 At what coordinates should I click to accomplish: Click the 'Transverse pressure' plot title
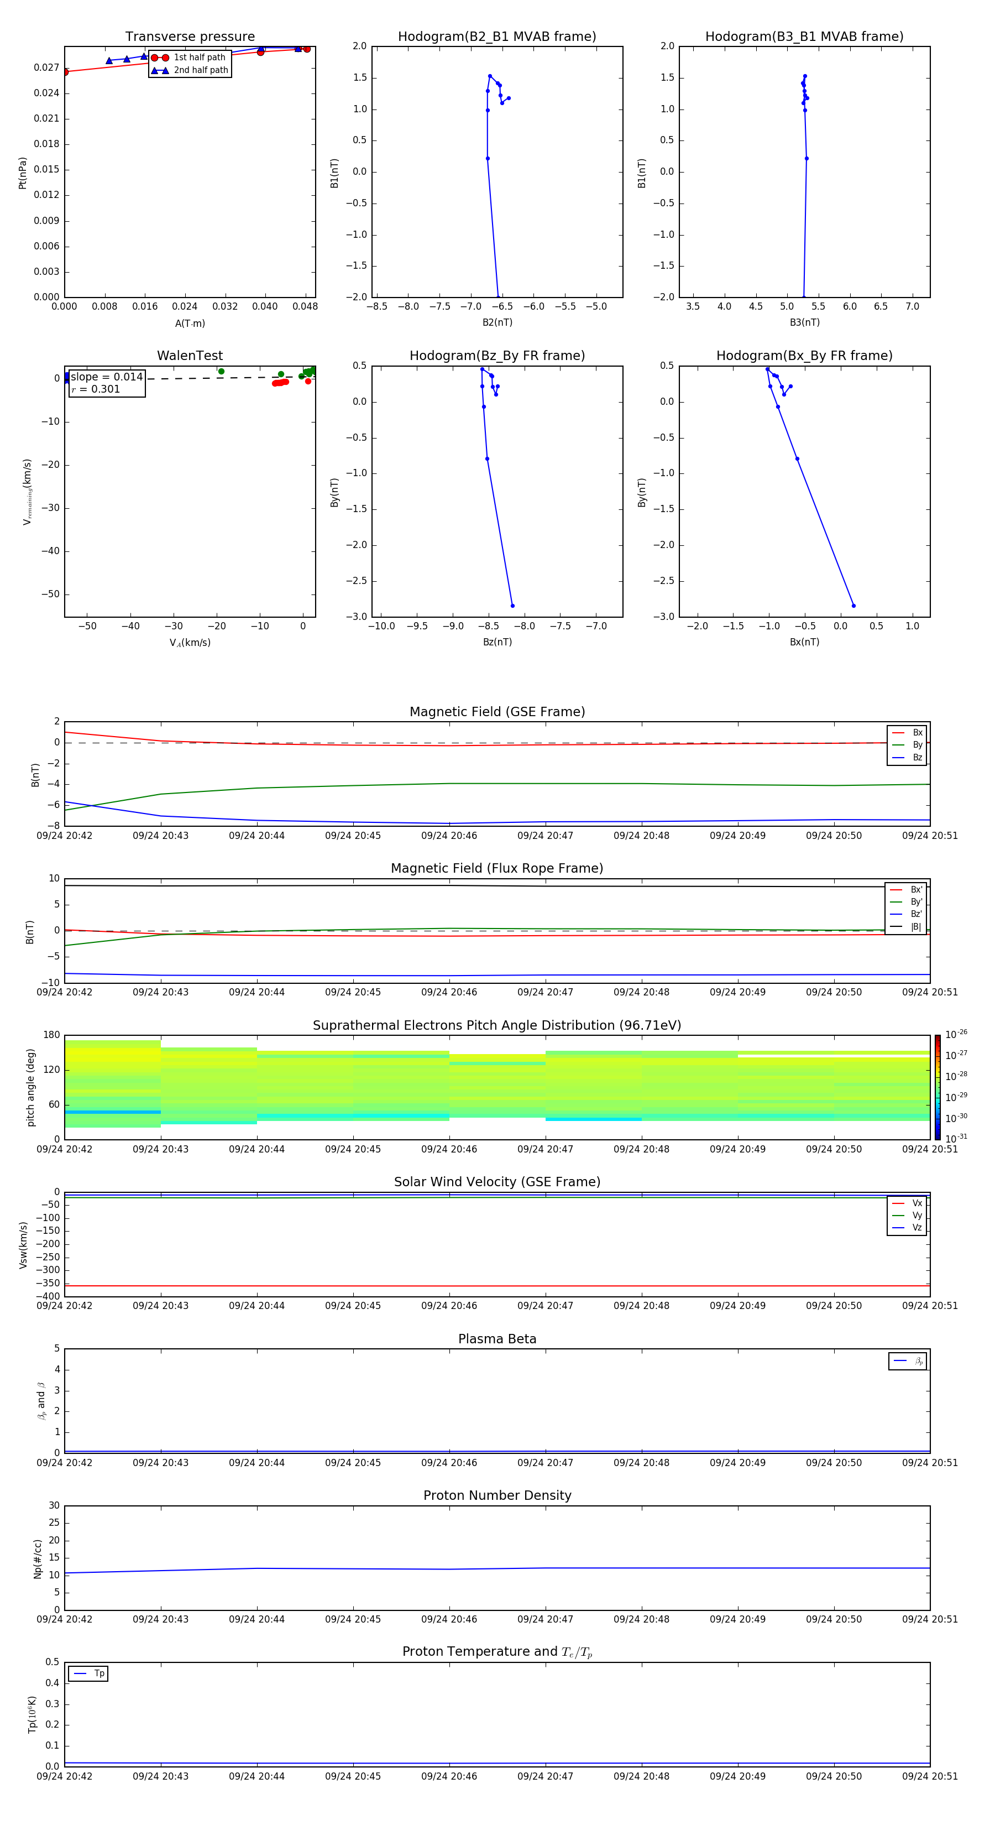click(190, 37)
